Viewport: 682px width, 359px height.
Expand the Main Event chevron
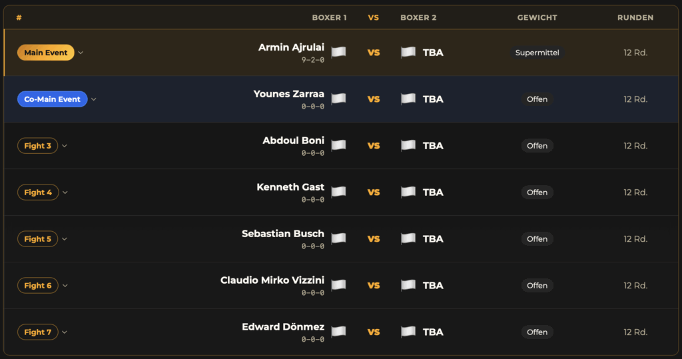coord(81,53)
